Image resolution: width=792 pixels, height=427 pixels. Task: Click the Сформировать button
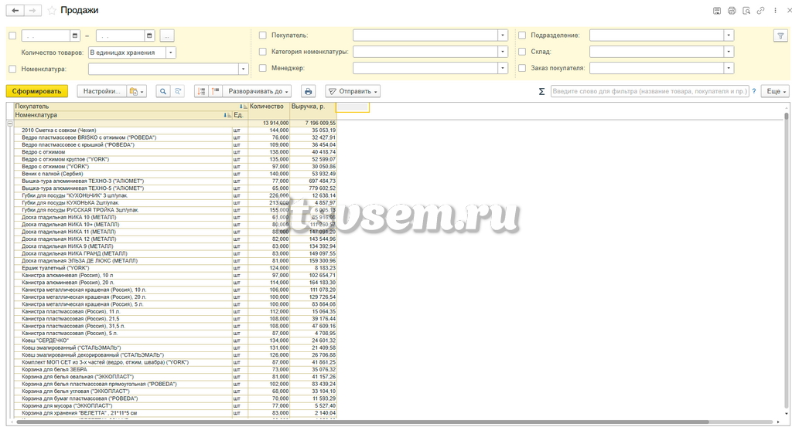pos(37,91)
